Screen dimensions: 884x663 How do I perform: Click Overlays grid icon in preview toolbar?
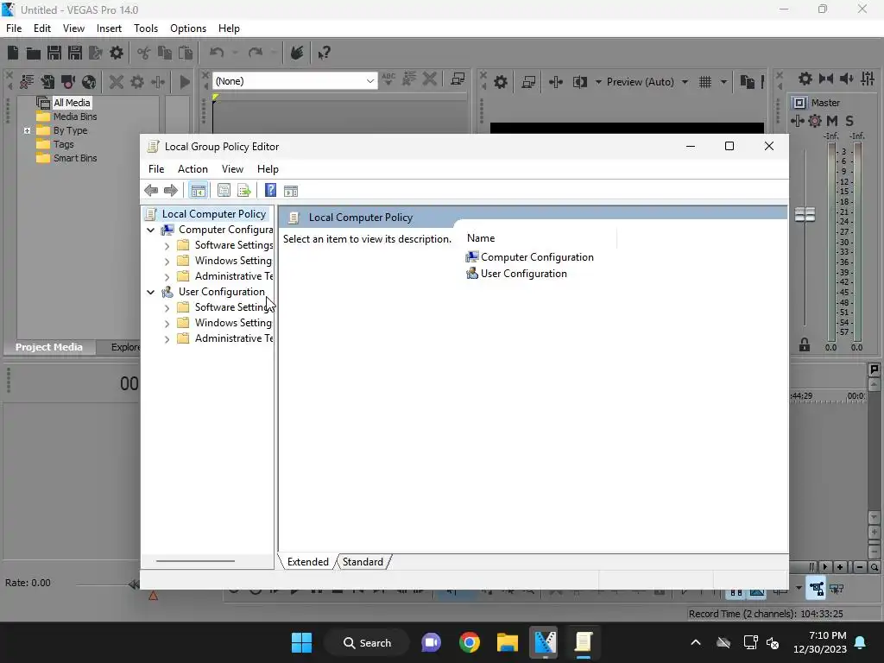point(705,82)
